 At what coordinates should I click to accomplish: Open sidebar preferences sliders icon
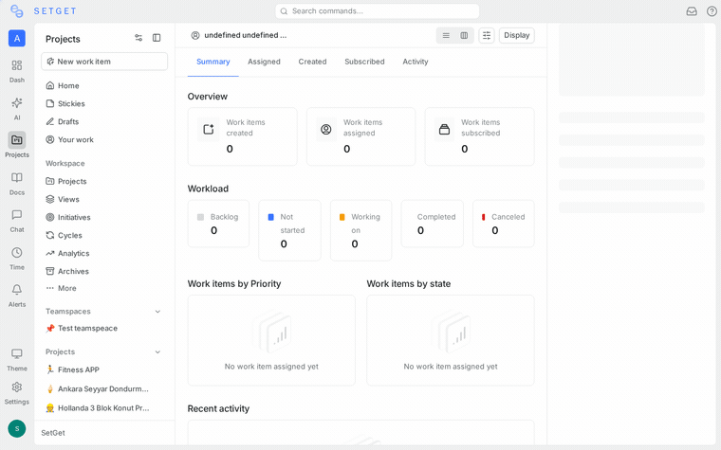click(139, 38)
